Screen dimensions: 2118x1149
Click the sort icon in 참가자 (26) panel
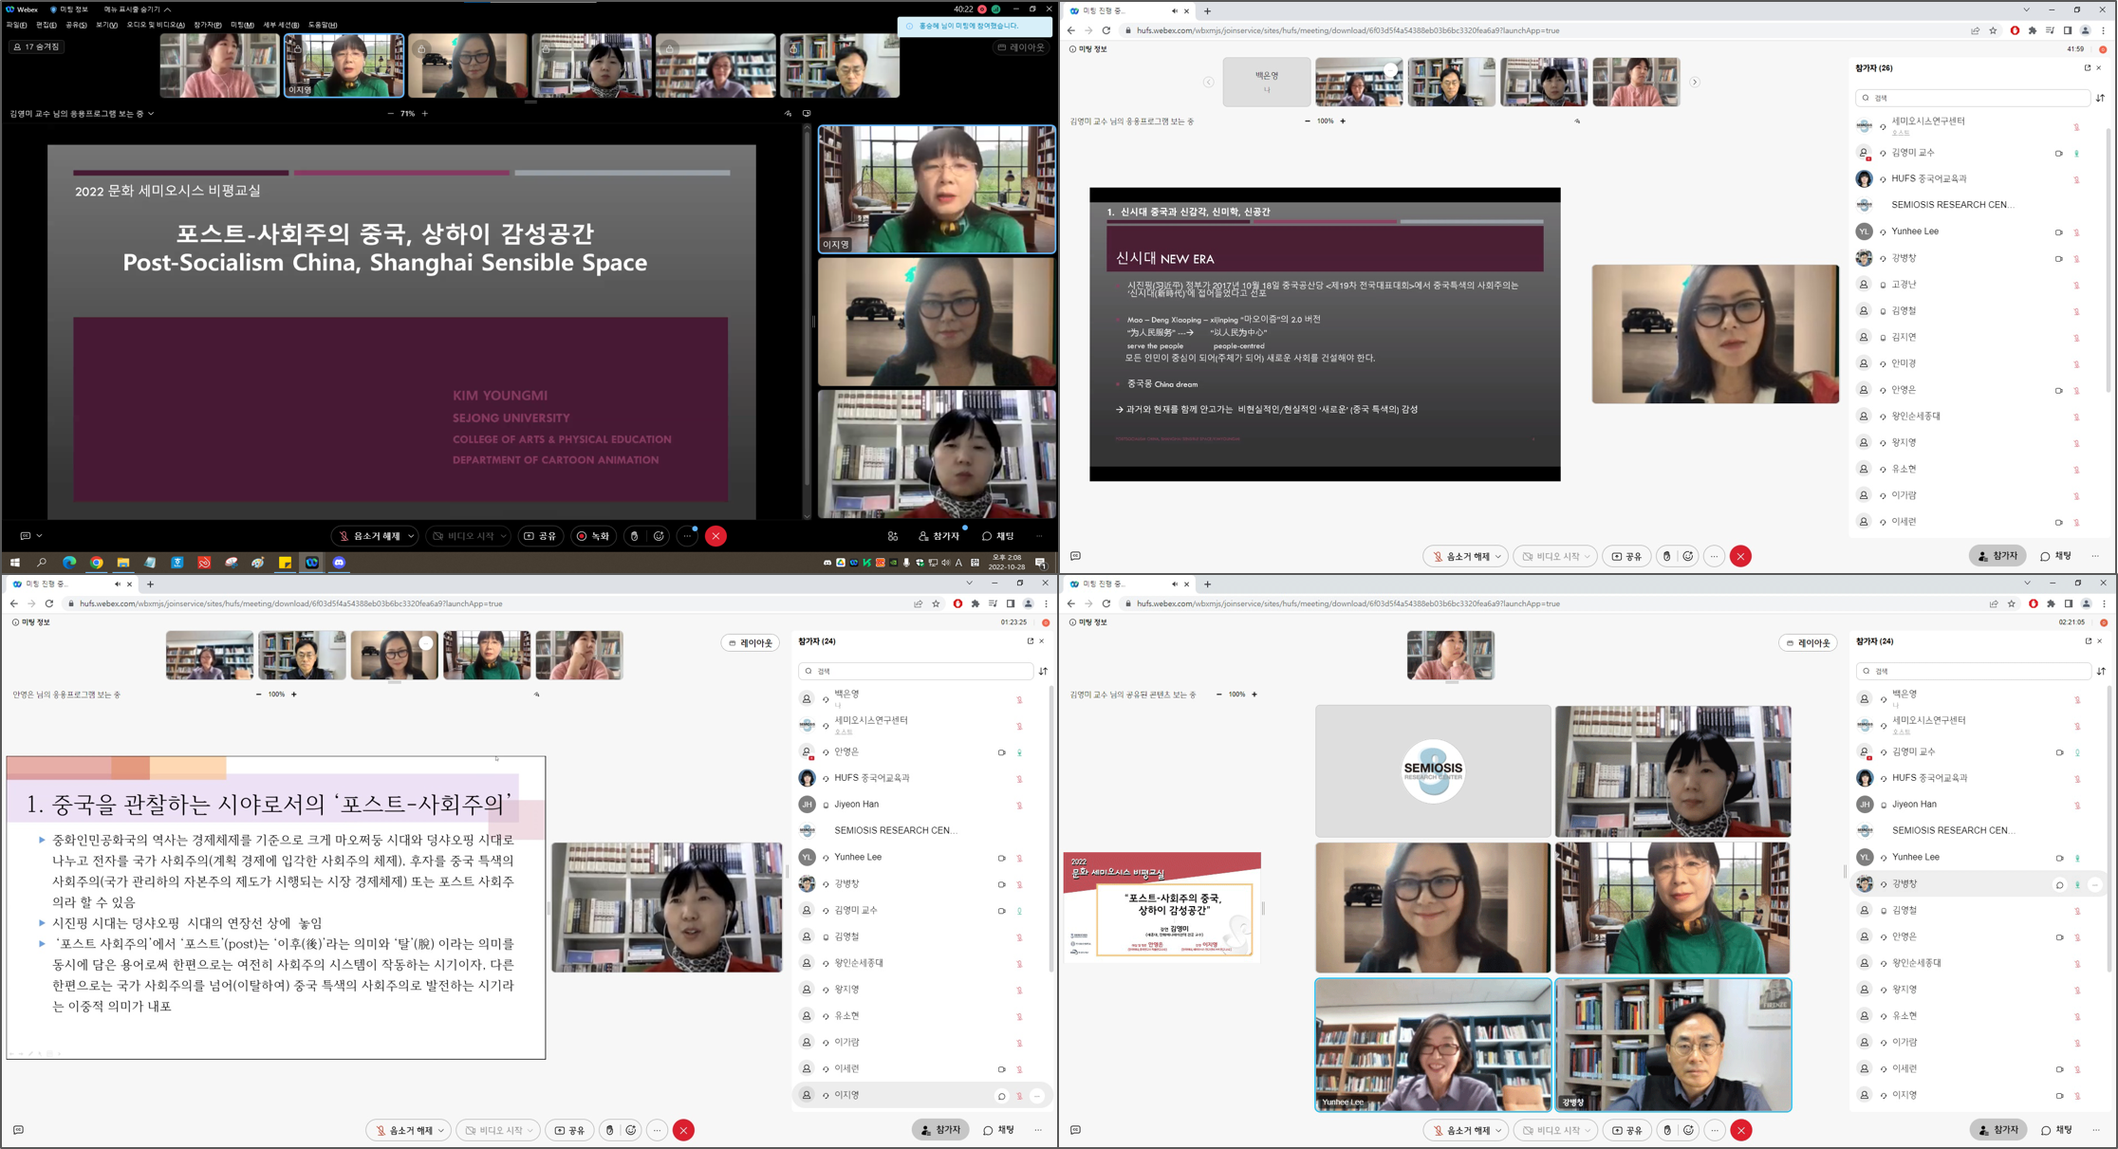coord(2100,98)
